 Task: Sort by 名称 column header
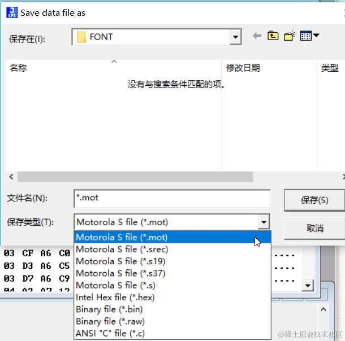(18, 68)
